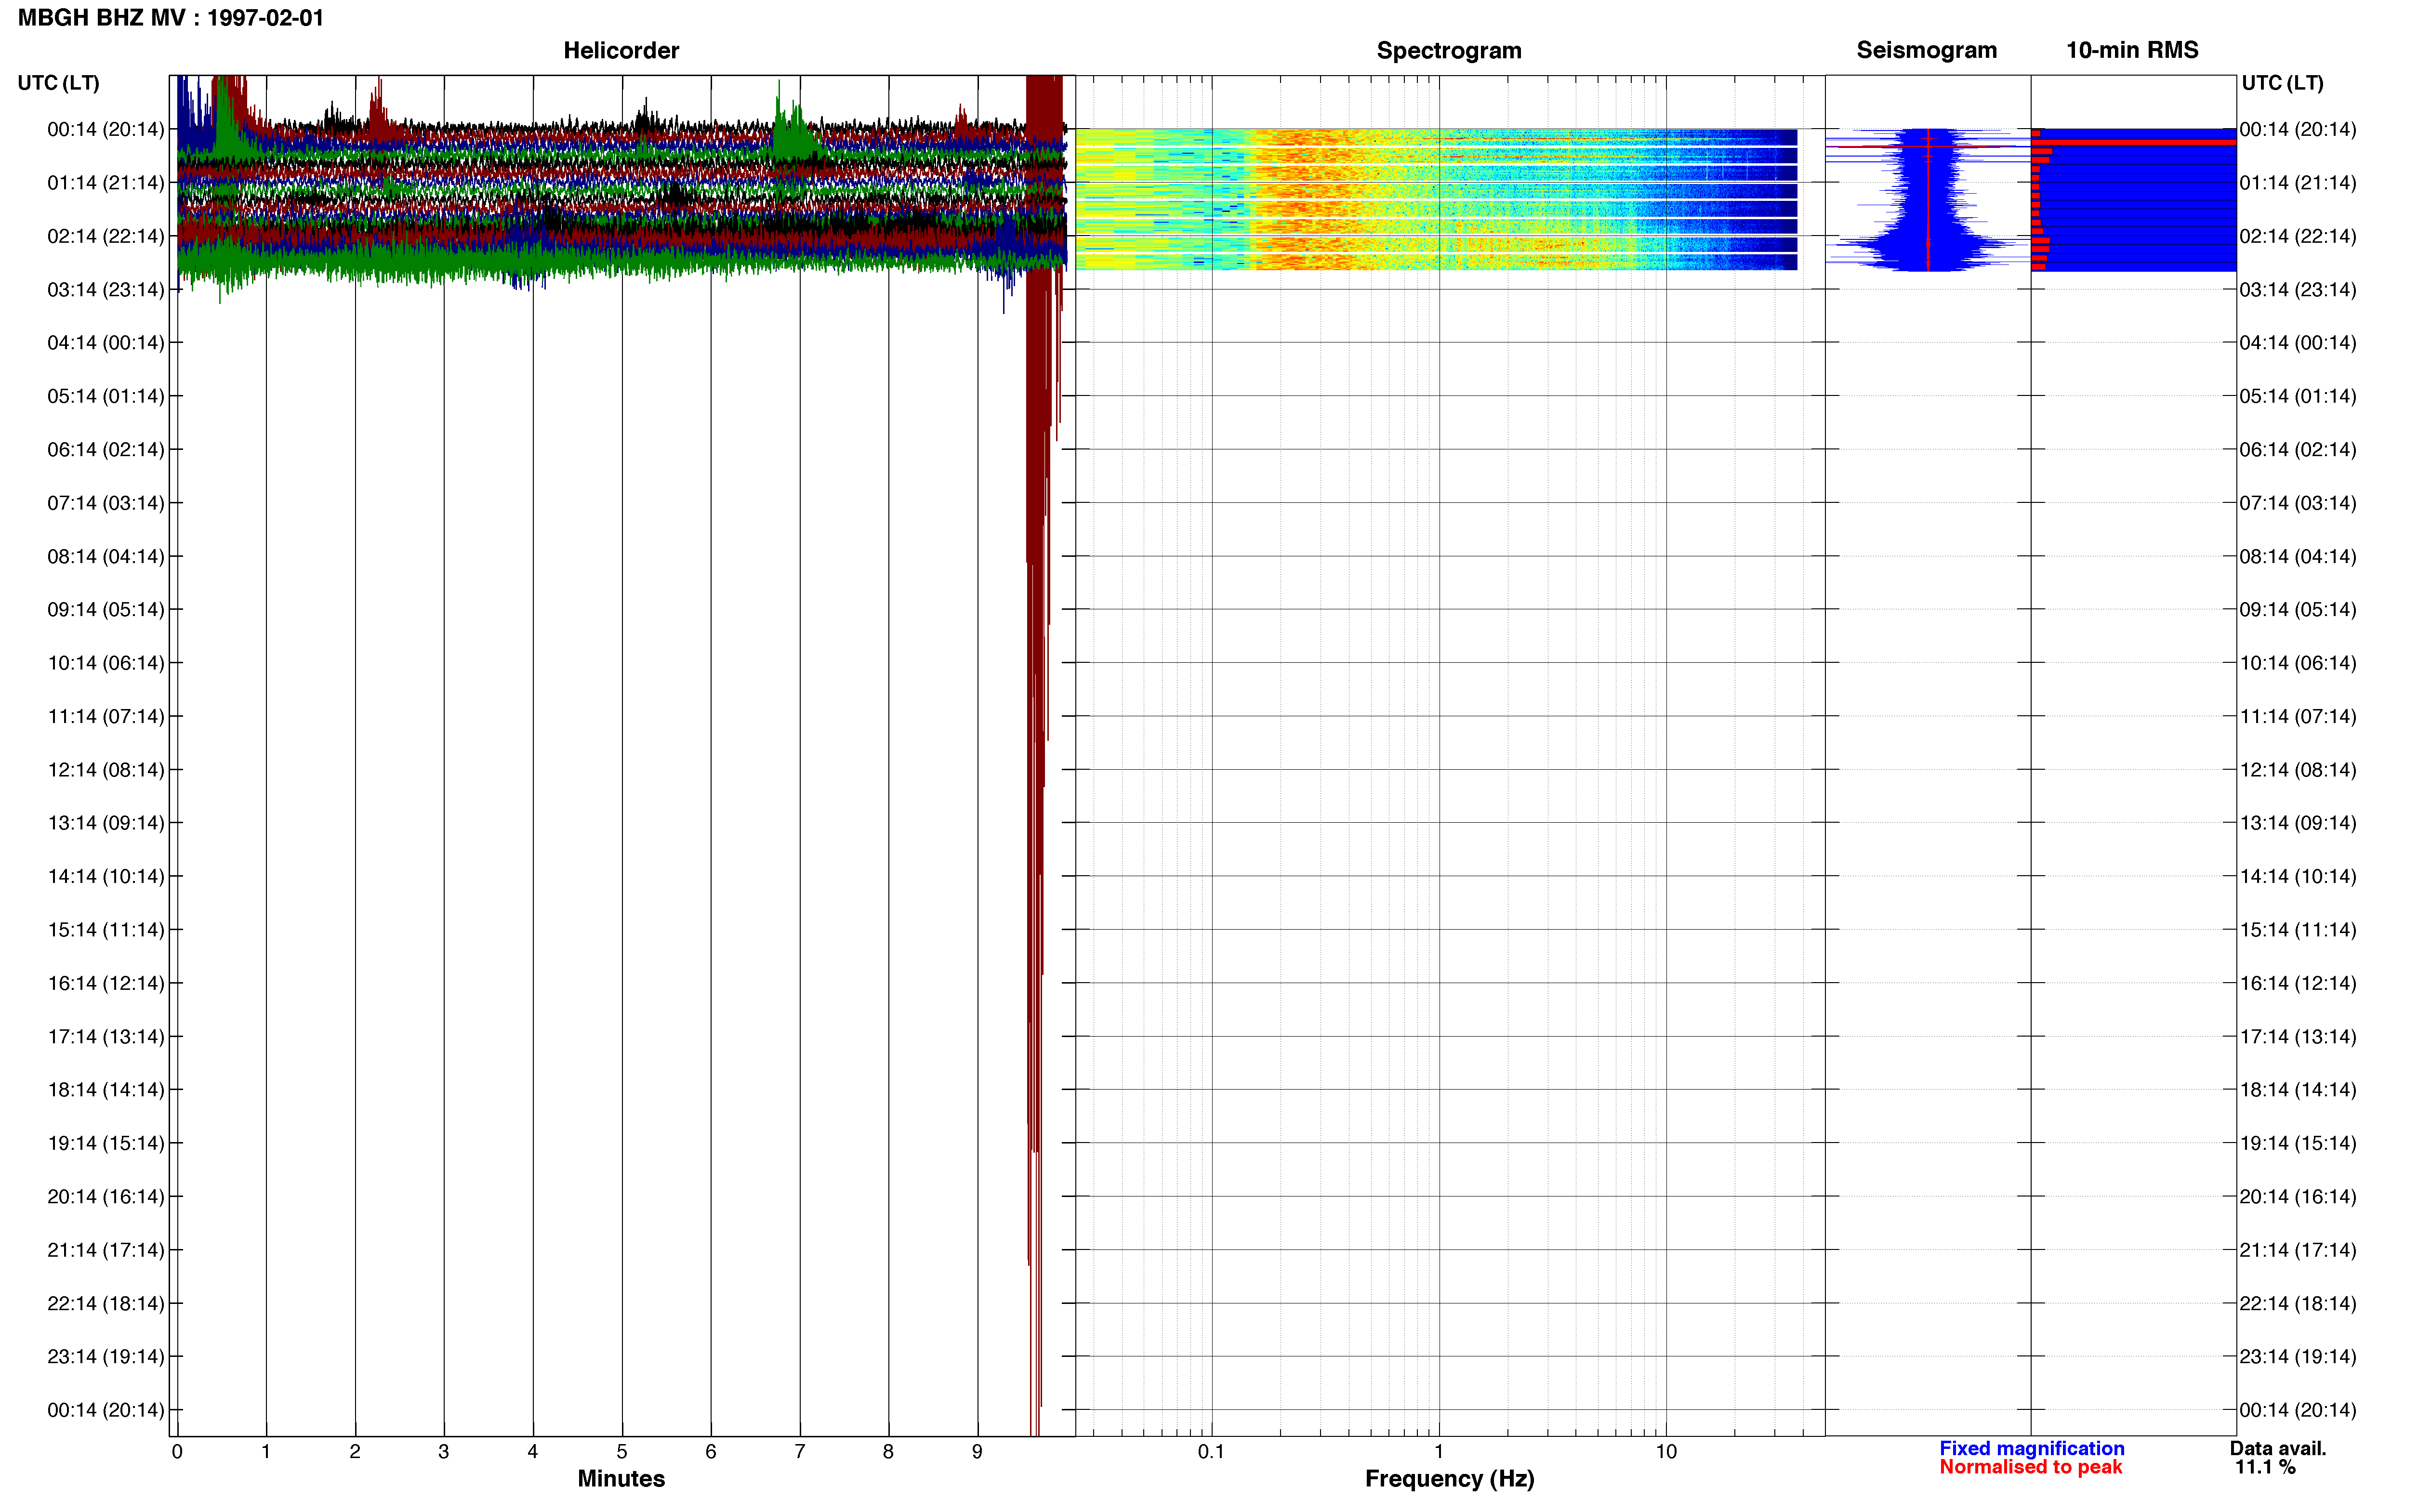Click left-axis label '15:14 (11:14)'
This screenshot has height=1512, width=2418.
106,929
